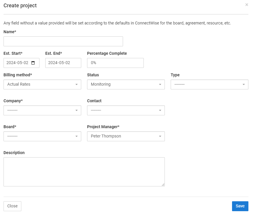Click the Description text area

coord(84,172)
